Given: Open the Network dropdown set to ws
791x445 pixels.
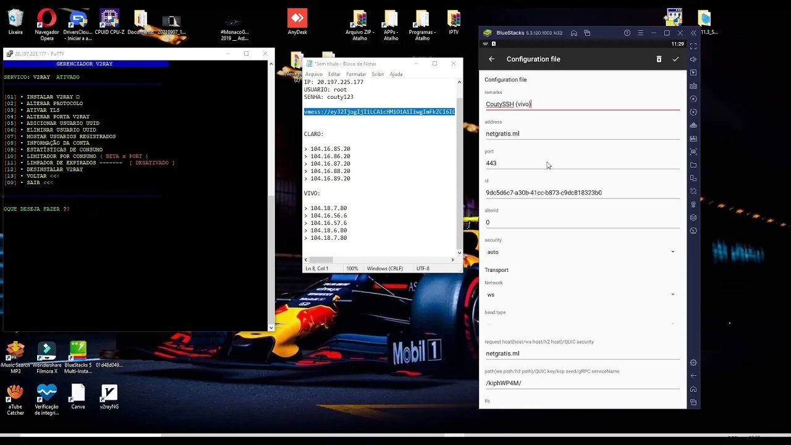Looking at the screenshot, I should click(x=582, y=295).
